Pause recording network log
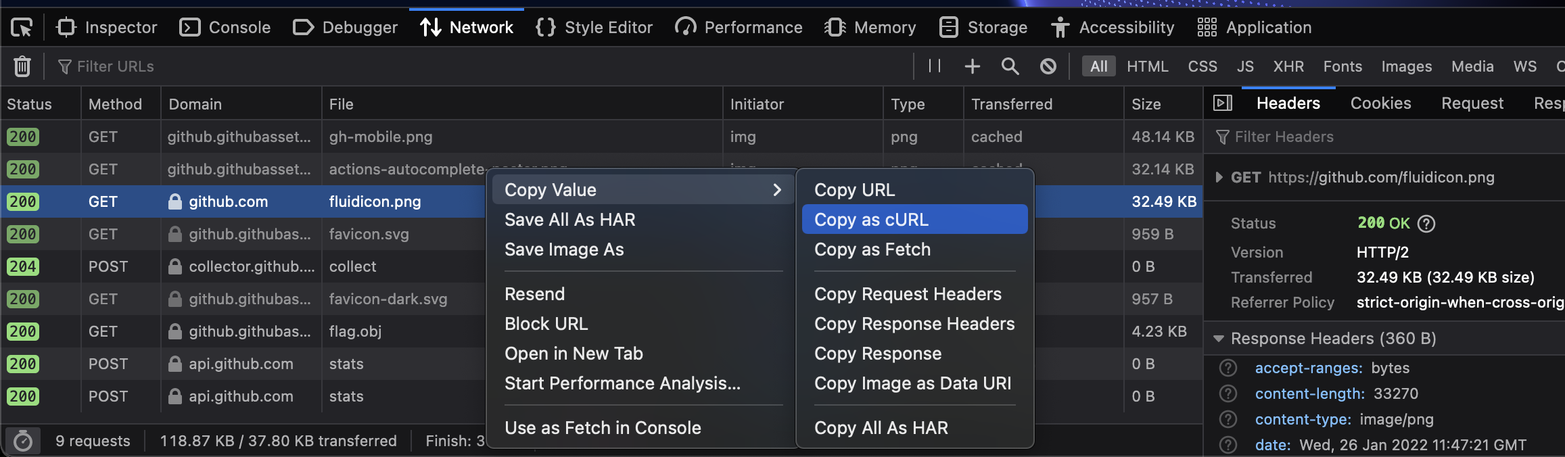Image resolution: width=1565 pixels, height=457 pixels. pos(935,66)
